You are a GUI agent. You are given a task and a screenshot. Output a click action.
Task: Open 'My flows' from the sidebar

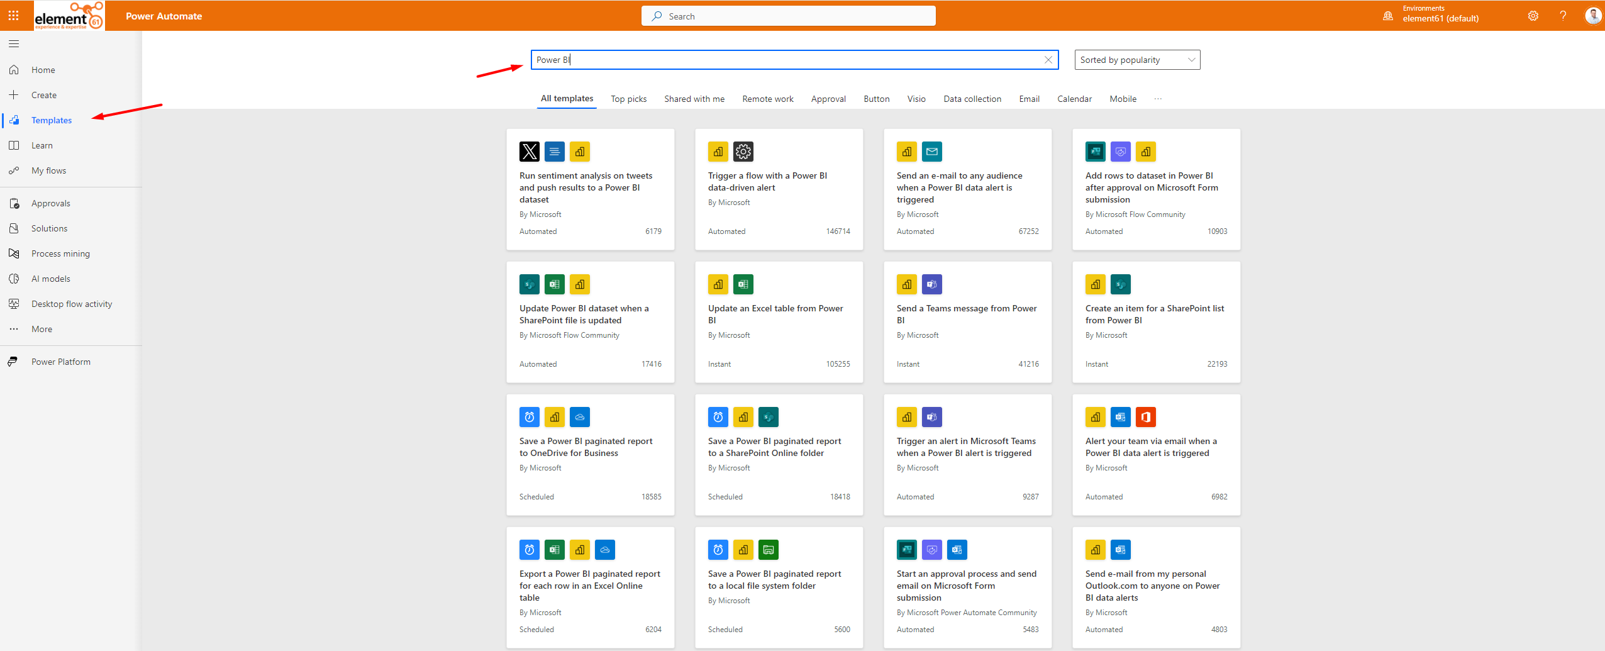[x=49, y=170]
